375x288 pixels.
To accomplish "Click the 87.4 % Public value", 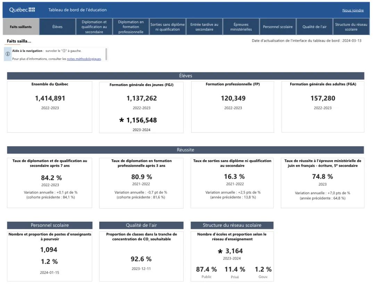I will pos(206,269).
